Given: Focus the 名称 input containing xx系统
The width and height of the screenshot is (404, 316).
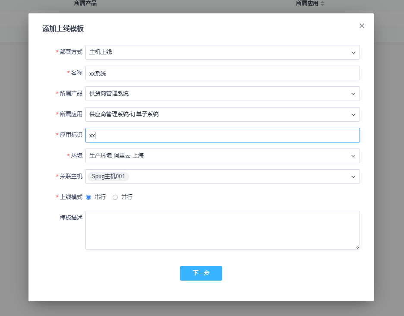Looking at the screenshot, I should point(222,73).
